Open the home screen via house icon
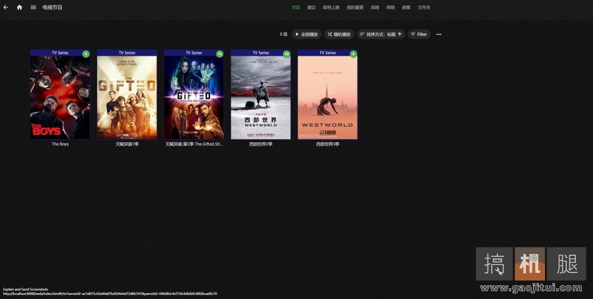The height and width of the screenshot is (299, 593). click(x=20, y=7)
